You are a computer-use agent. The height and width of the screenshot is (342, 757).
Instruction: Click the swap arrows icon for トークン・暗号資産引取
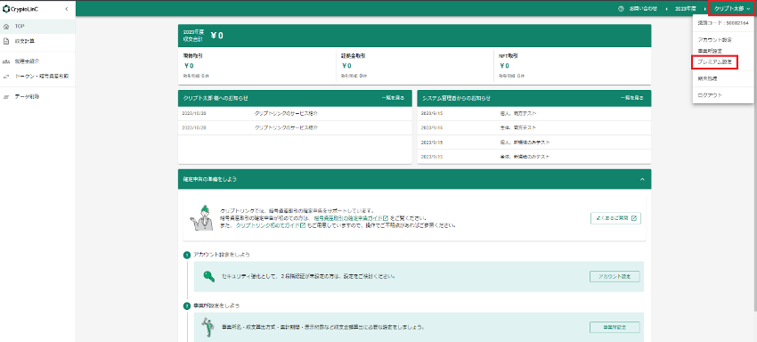point(6,77)
